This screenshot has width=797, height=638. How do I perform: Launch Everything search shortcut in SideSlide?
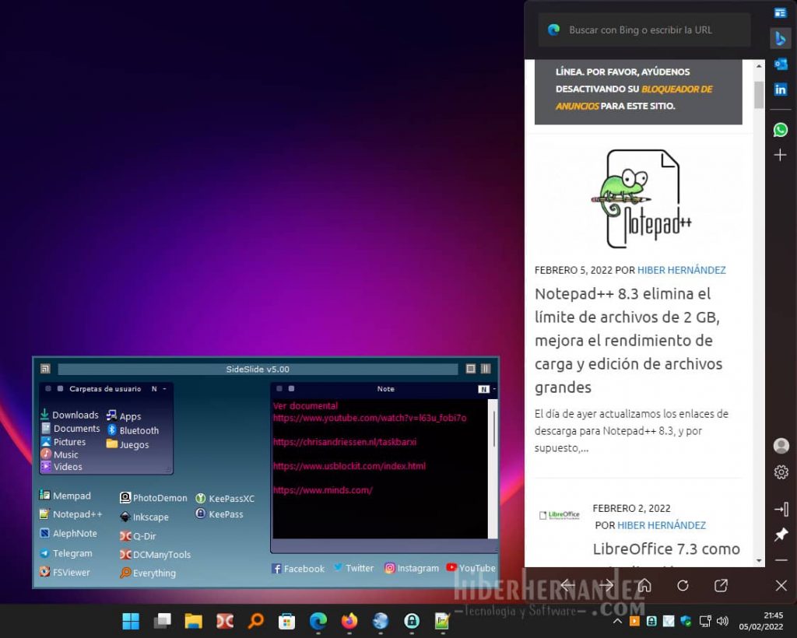pyautogui.click(x=148, y=573)
